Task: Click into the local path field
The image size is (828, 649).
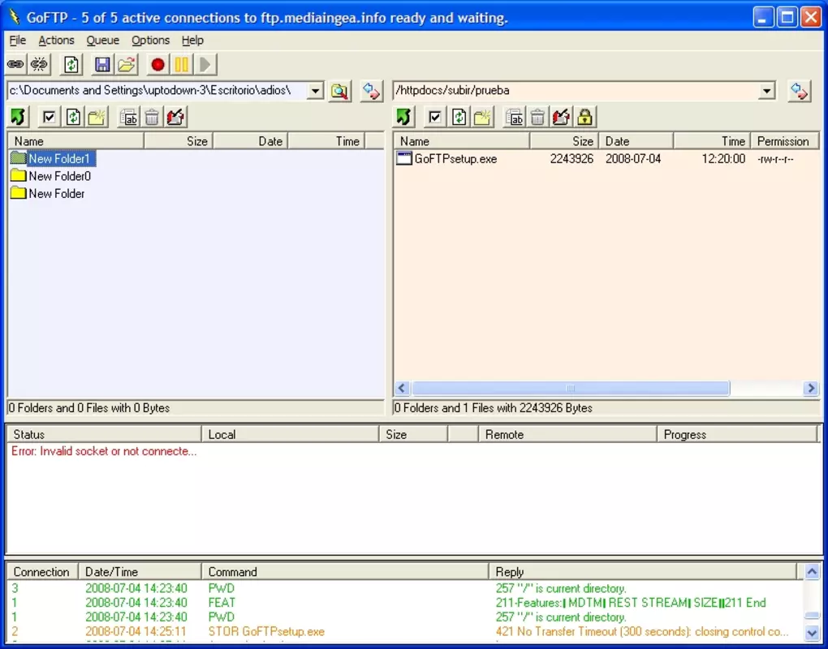Action: tap(157, 91)
